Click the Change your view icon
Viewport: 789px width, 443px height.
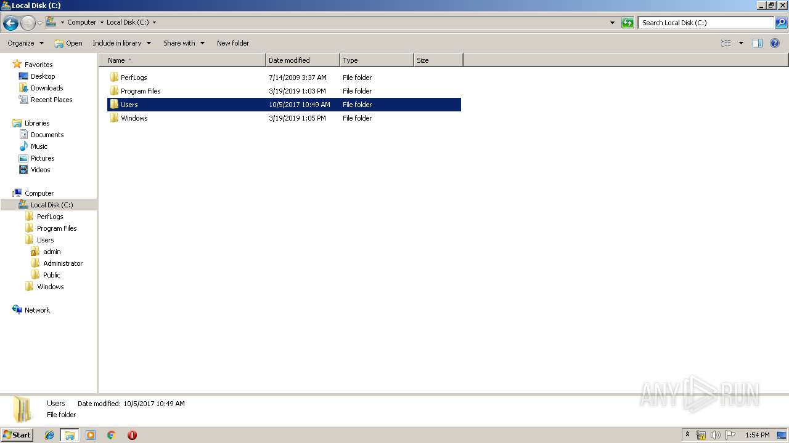point(726,43)
